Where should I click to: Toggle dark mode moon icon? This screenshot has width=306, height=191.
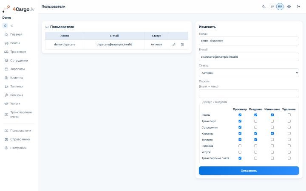264,7
